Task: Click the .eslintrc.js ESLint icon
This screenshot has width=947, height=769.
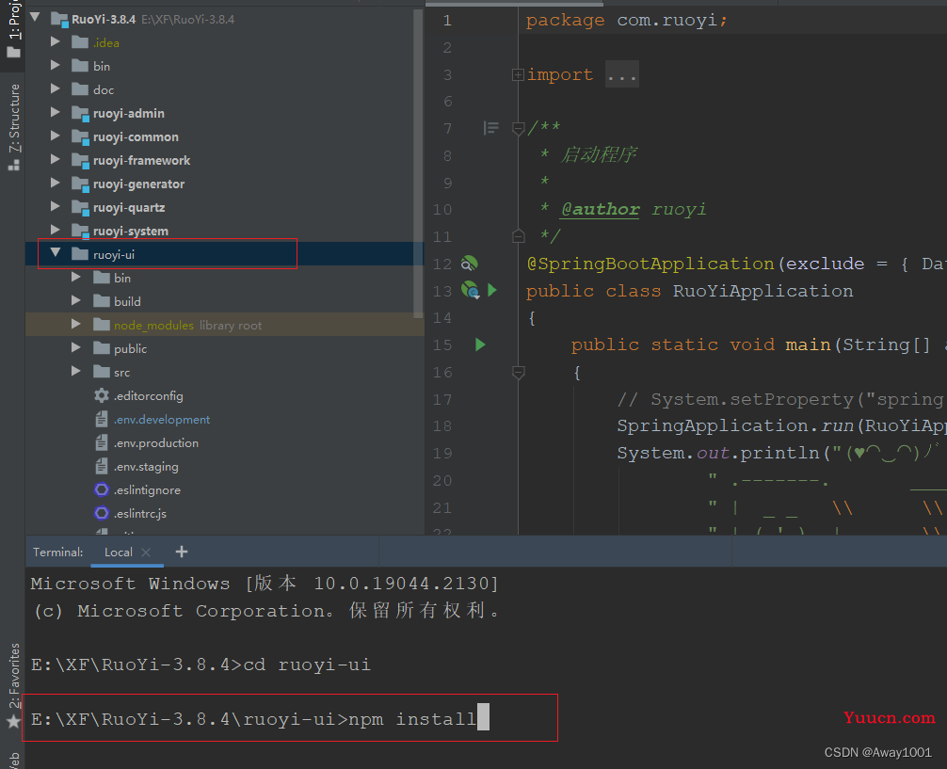Action: point(102,513)
